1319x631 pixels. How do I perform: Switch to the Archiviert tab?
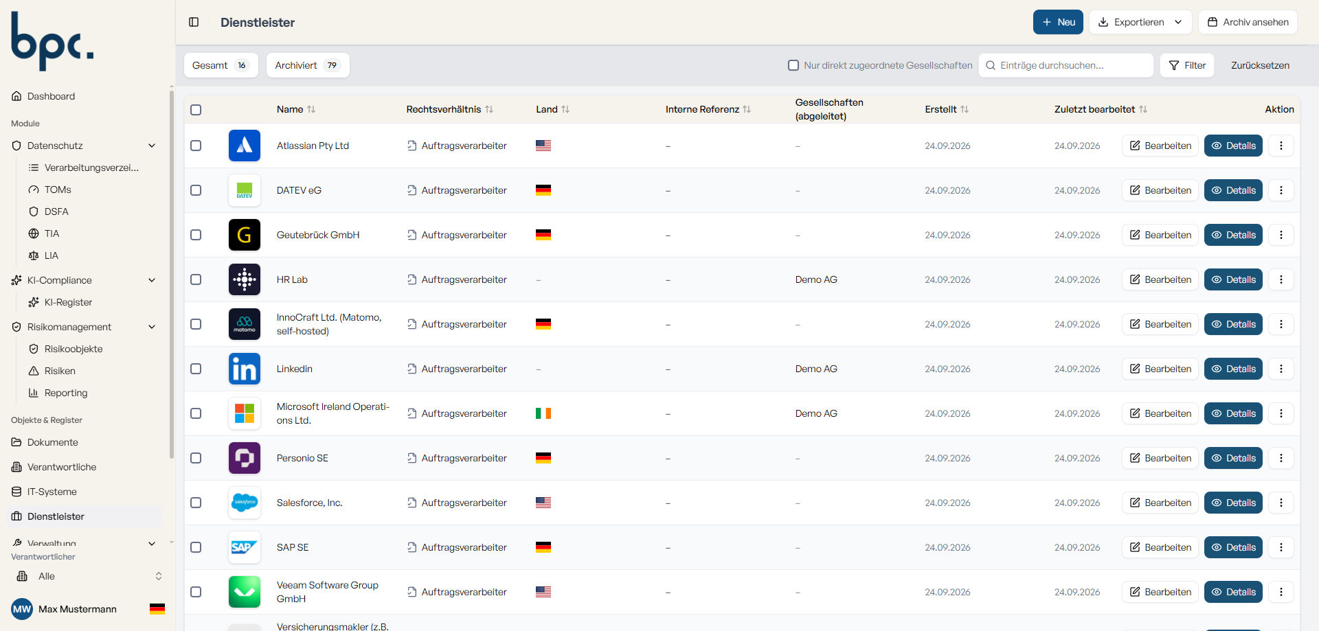point(308,65)
